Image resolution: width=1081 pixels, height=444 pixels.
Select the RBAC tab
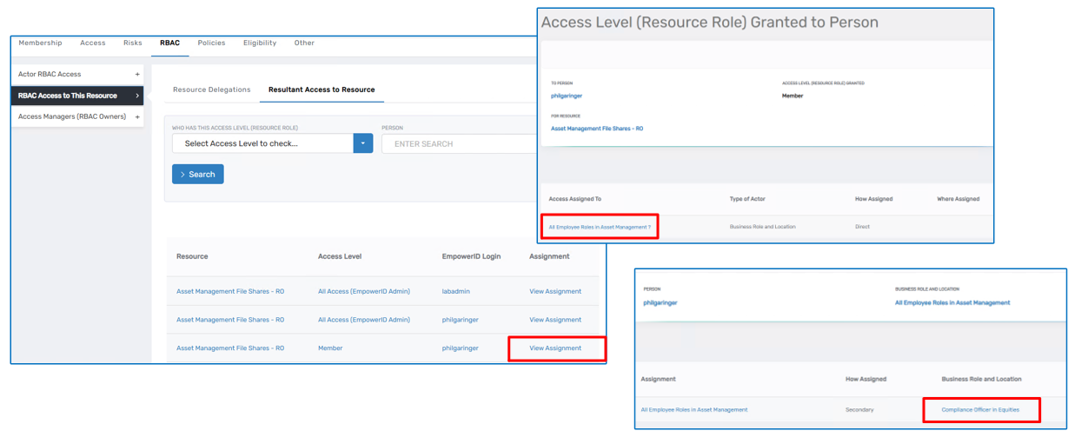pos(169,43)
